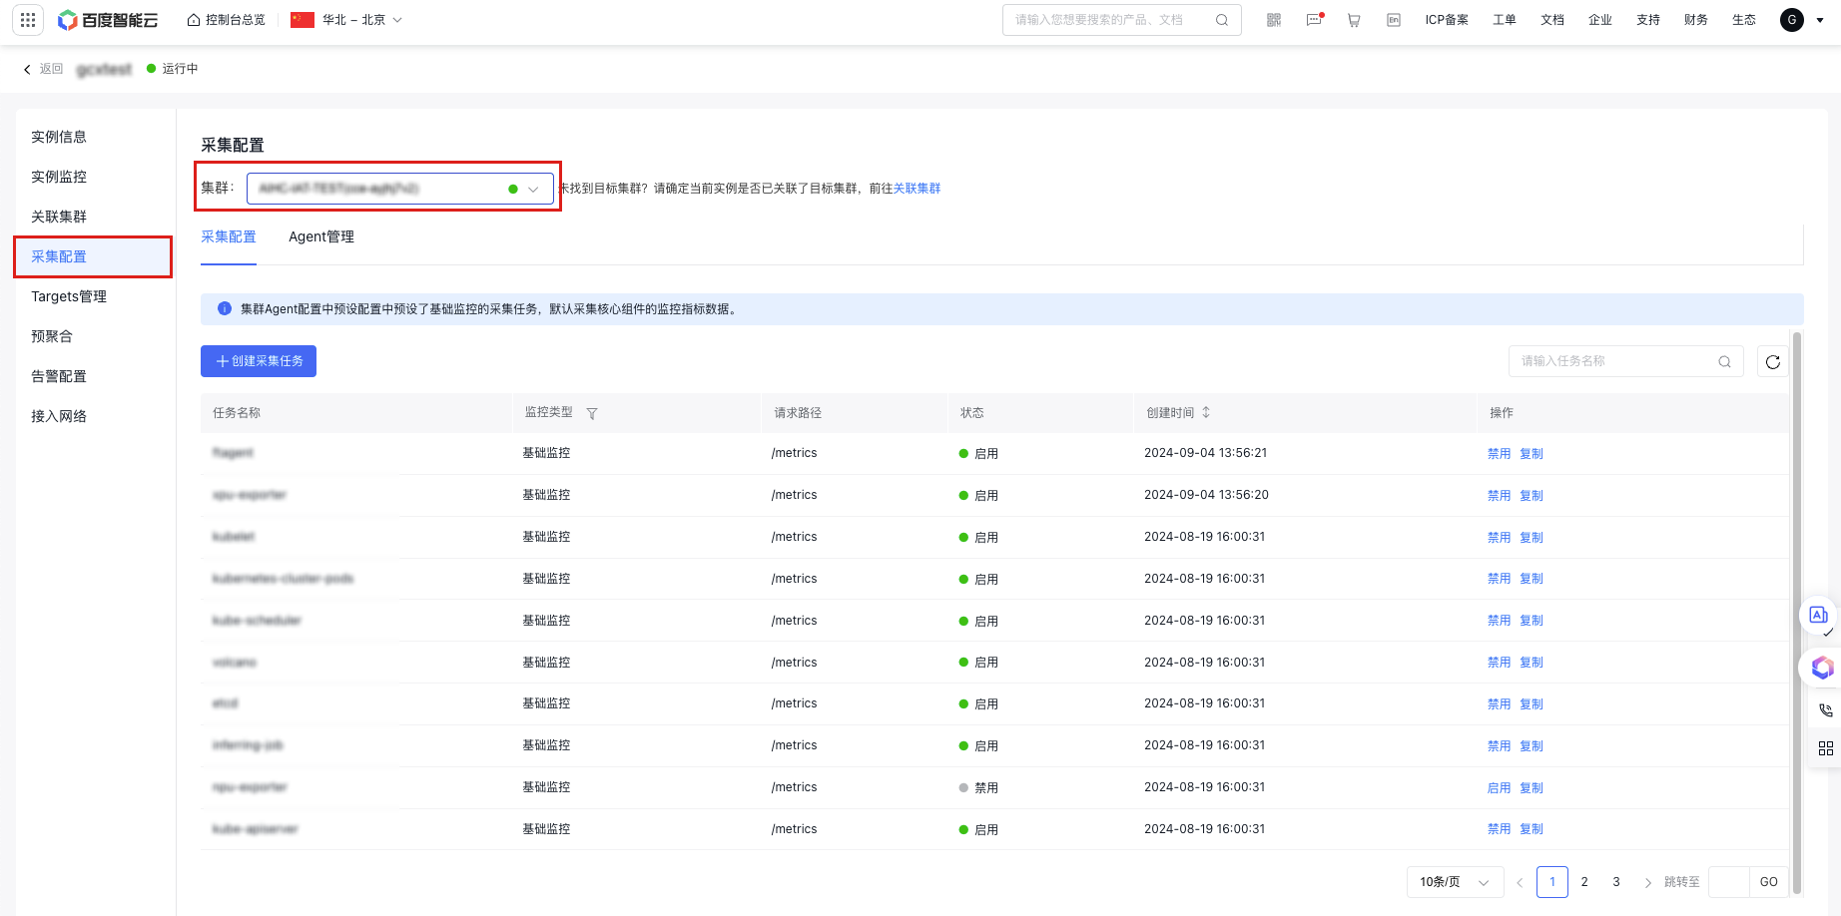
Task: Click the 跳转至 page number field
Action: (x=1728, y=882)
